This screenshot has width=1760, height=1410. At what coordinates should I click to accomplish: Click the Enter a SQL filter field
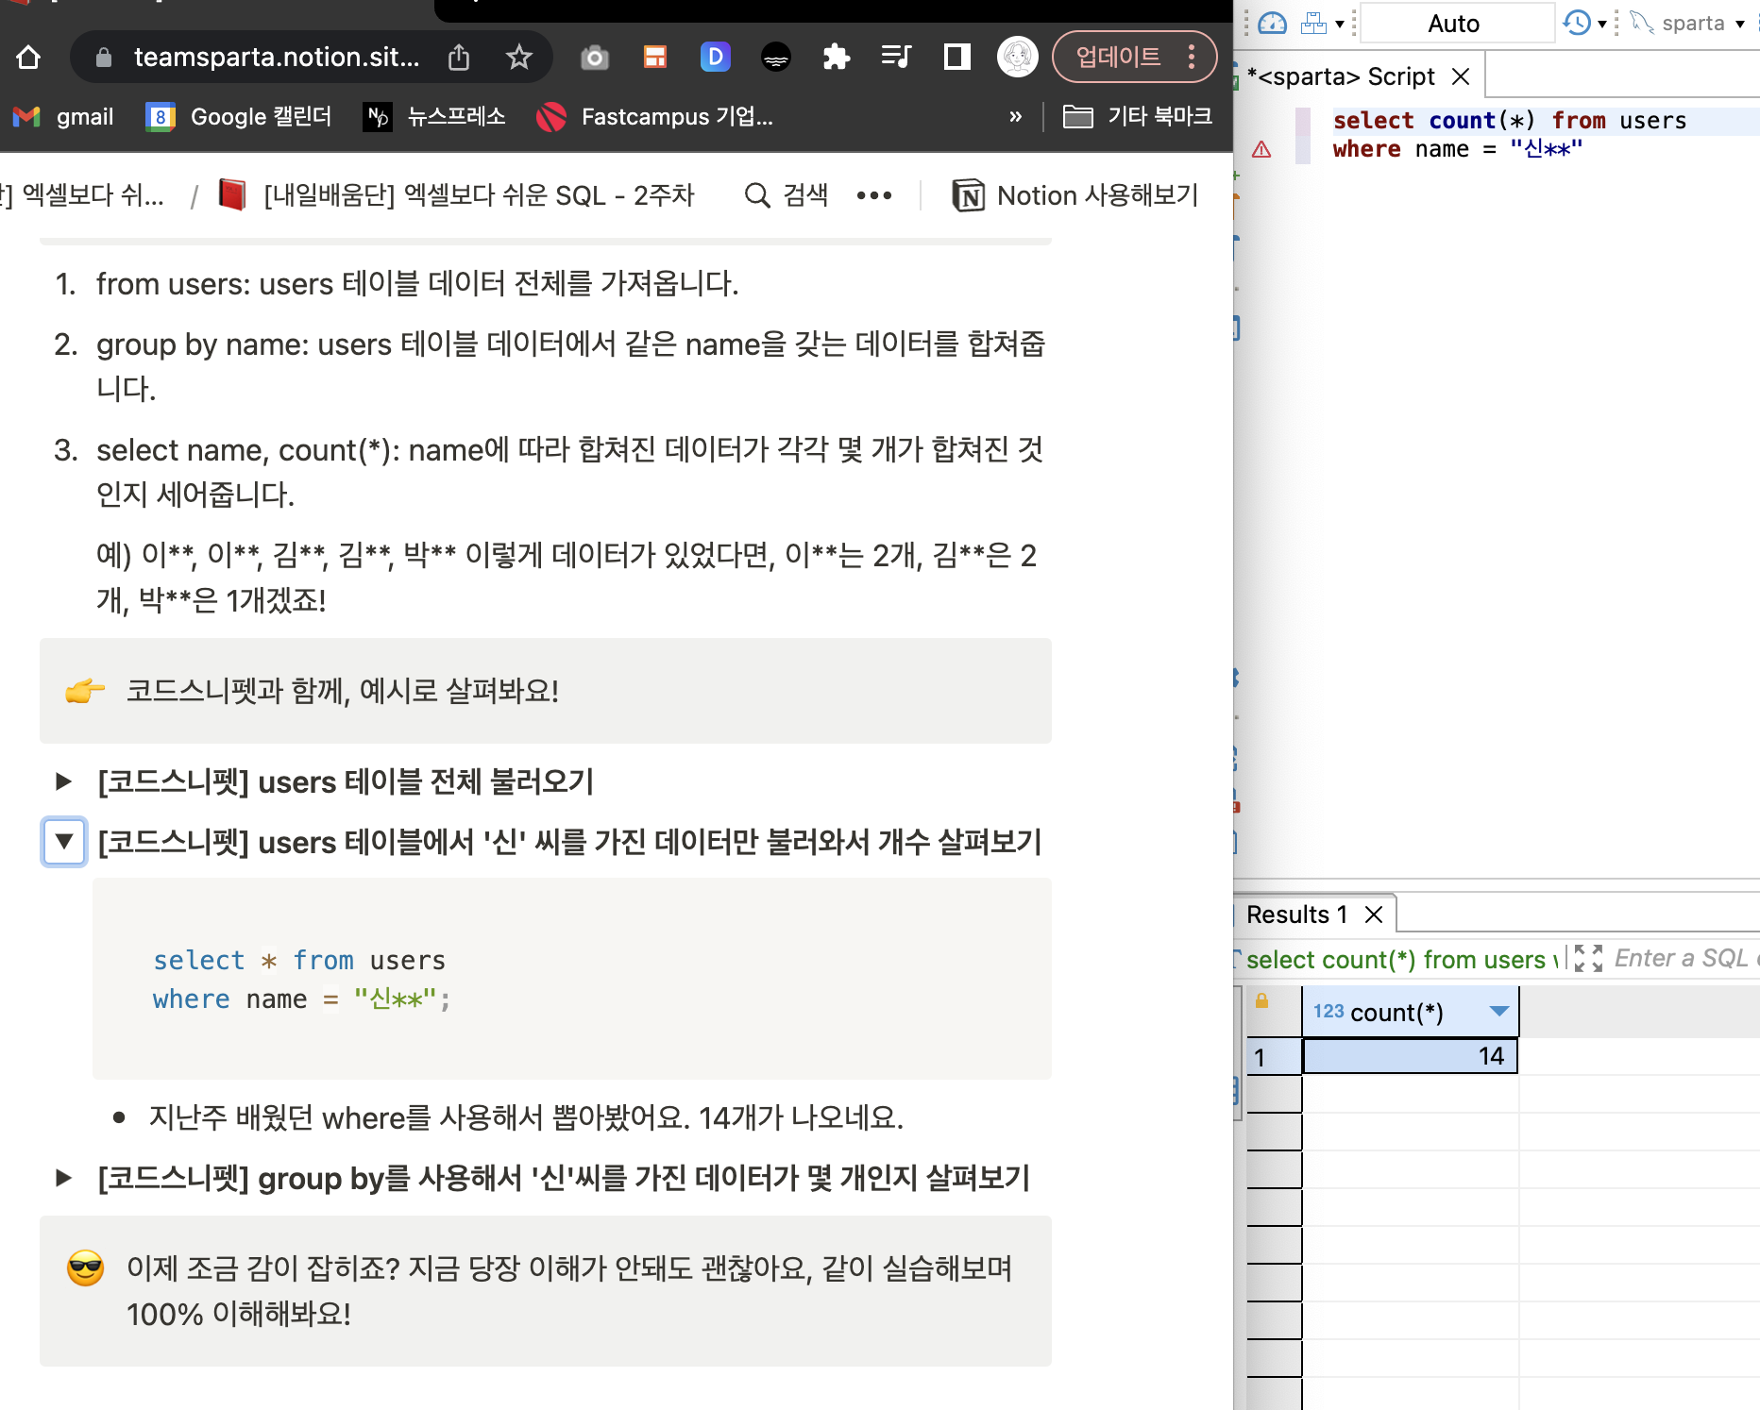click(x=1685, y=959)
